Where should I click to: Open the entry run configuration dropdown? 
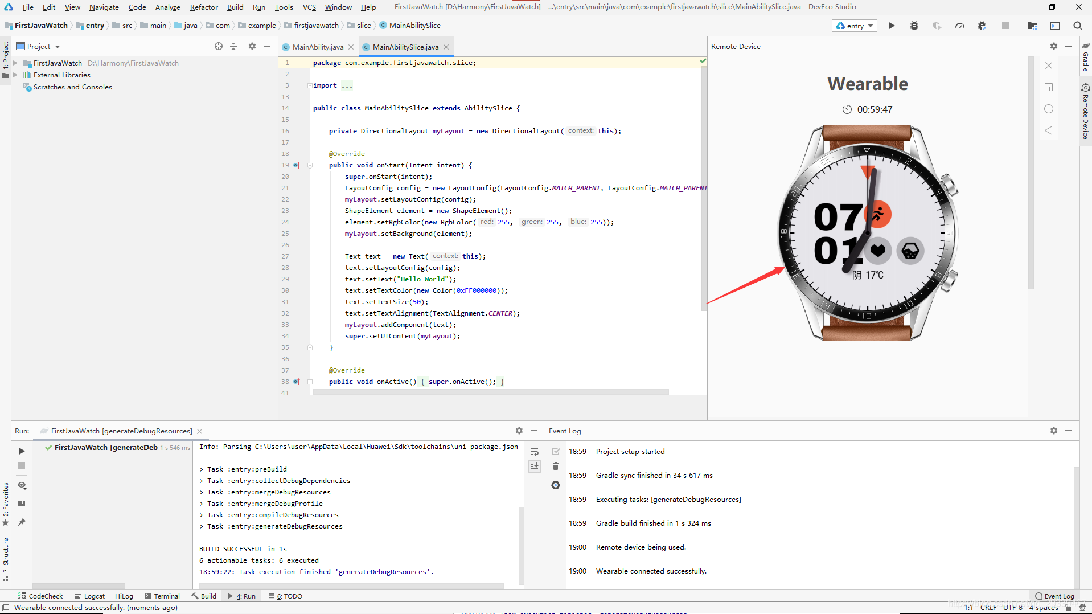855,26
